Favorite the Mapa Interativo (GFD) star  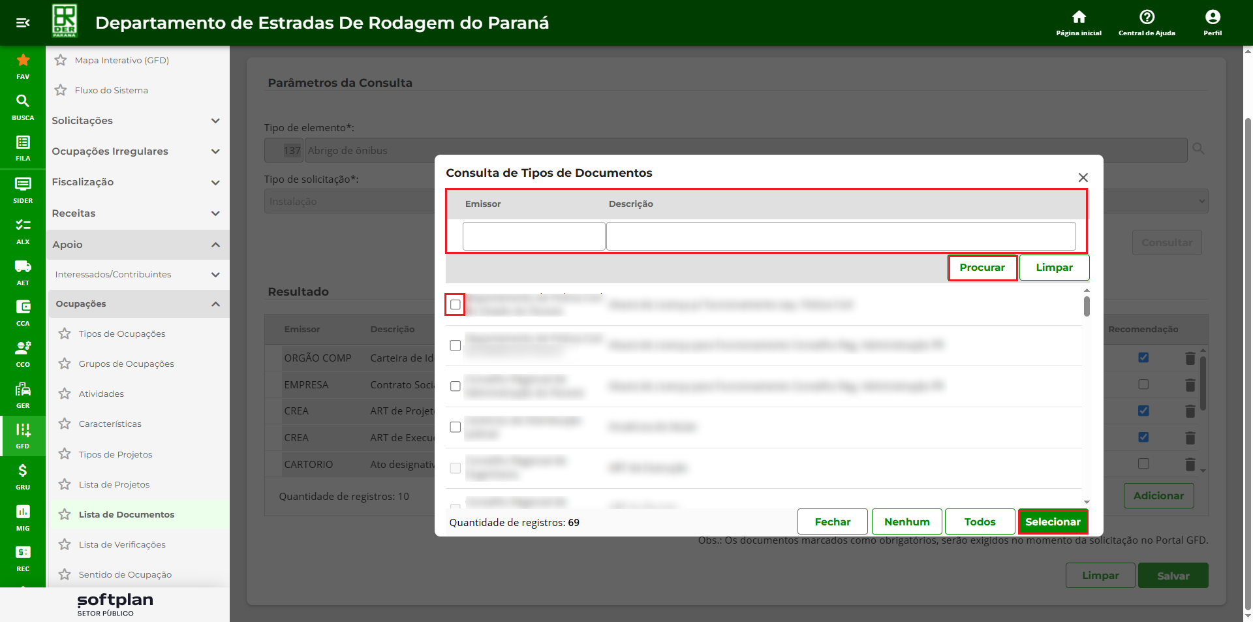(61, 60)
